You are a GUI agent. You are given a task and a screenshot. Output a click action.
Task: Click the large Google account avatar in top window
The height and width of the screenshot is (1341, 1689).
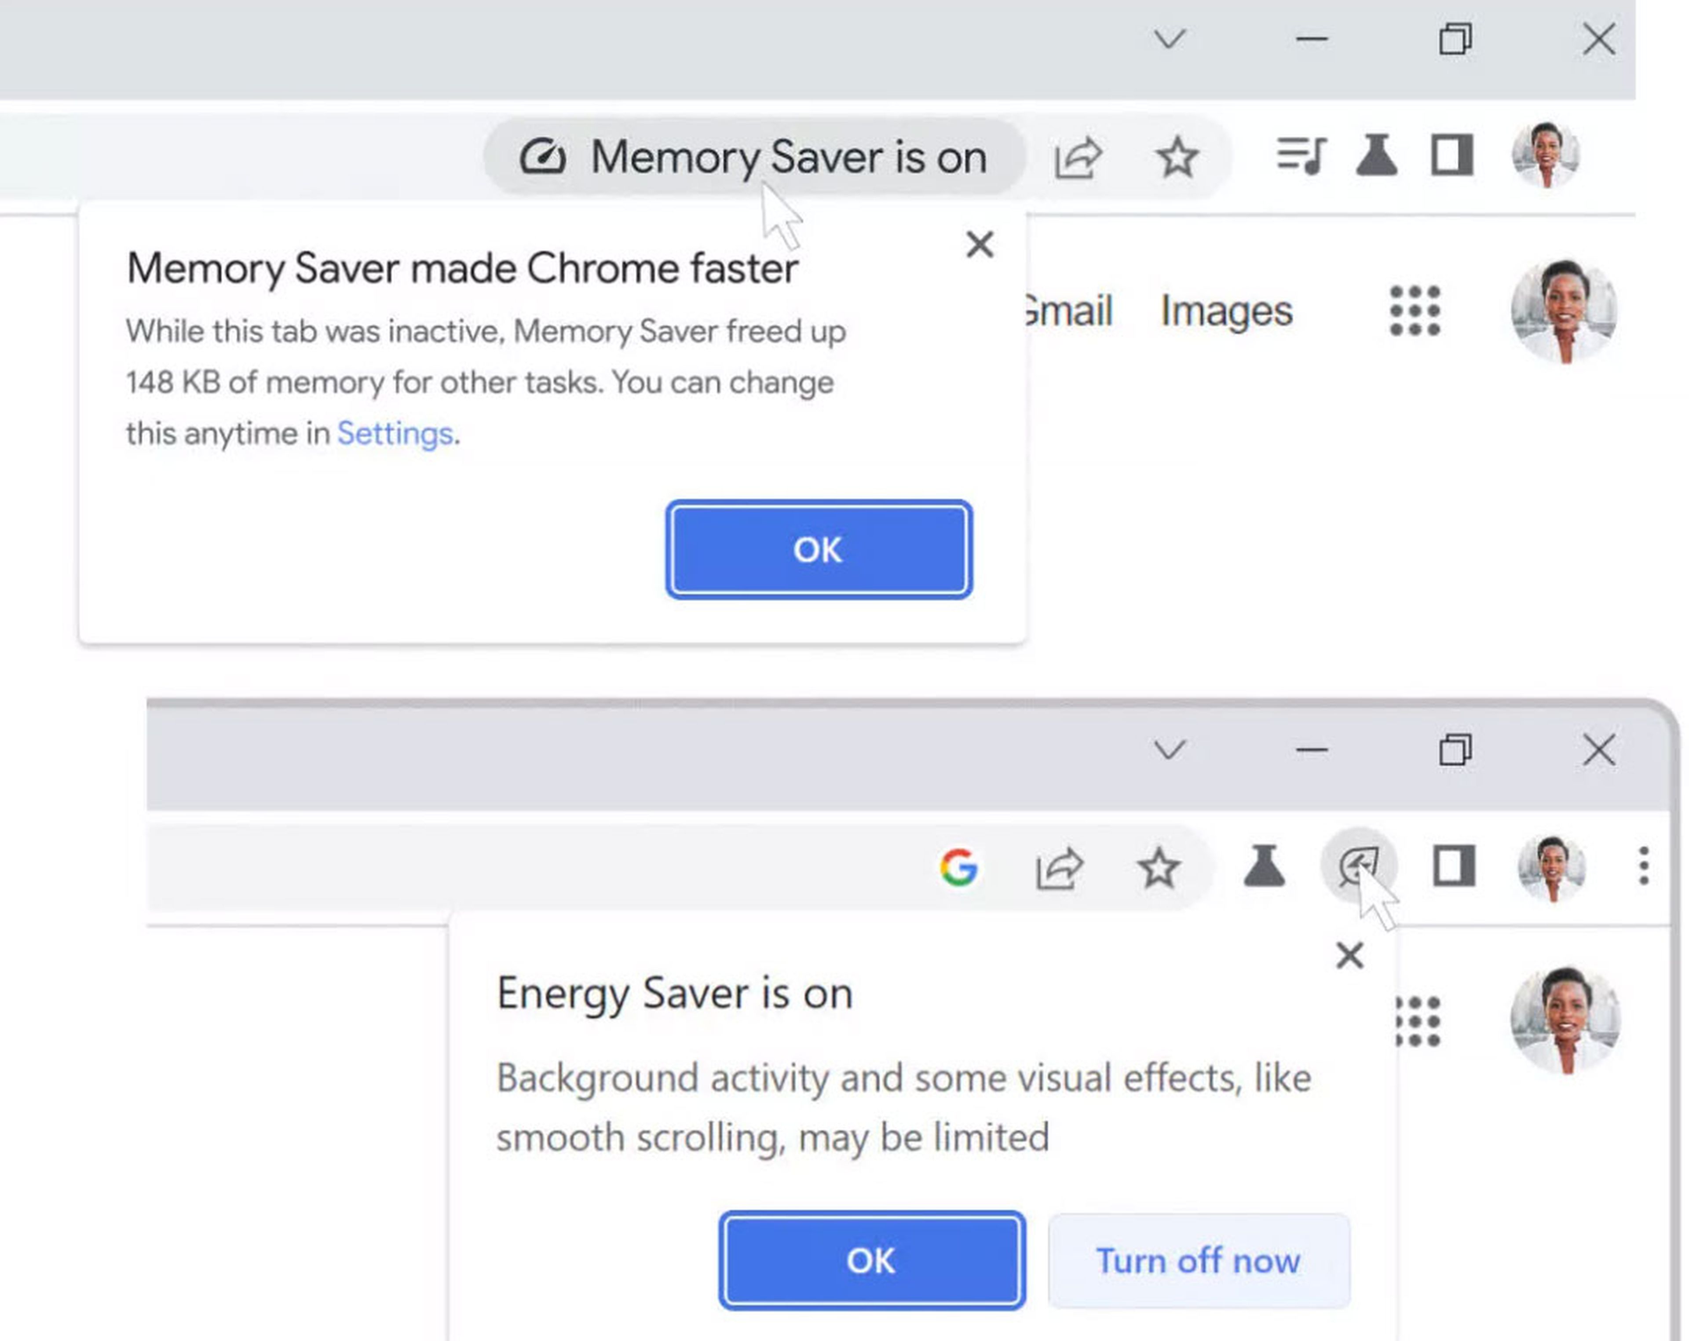[1564, 311]
